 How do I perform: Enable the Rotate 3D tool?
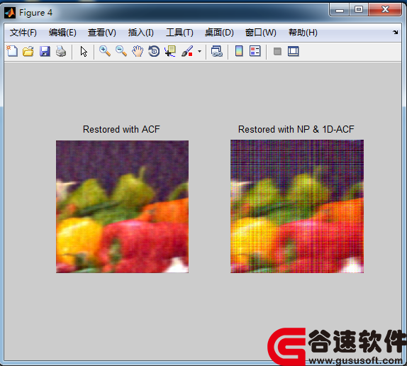(154, 51)
